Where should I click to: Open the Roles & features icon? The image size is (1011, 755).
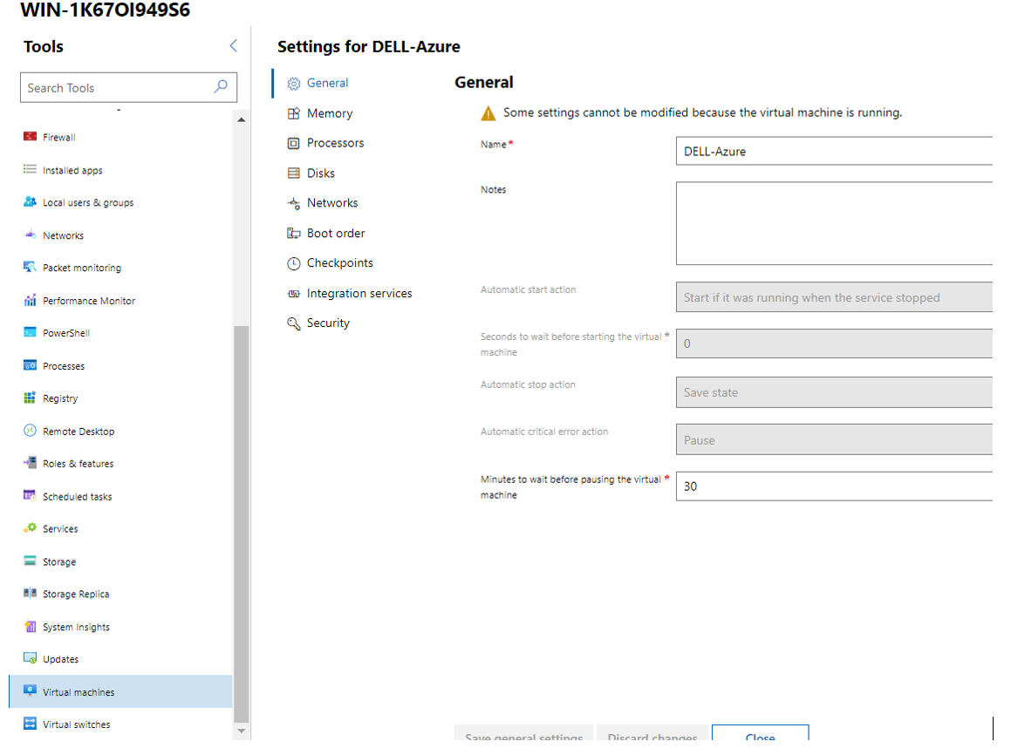[x=30, y=463]
